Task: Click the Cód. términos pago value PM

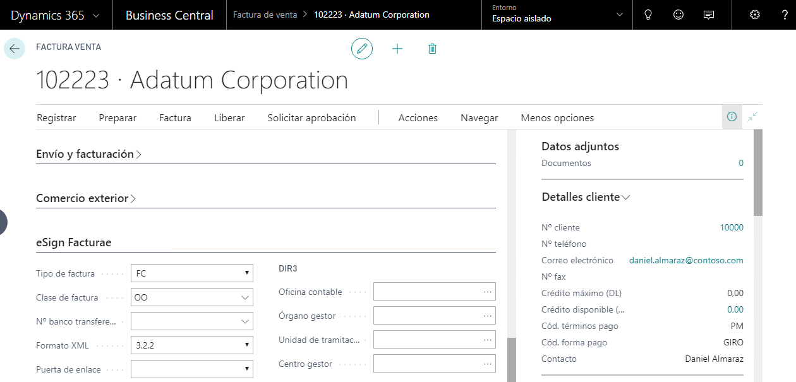Action: pos(737,326)
